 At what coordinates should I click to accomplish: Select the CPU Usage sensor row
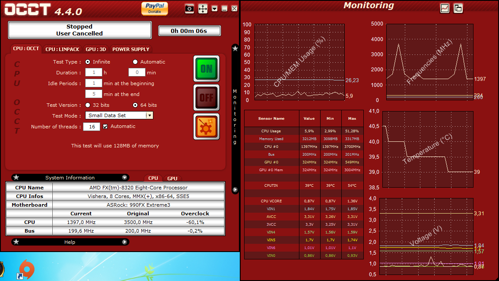(304, 131)
